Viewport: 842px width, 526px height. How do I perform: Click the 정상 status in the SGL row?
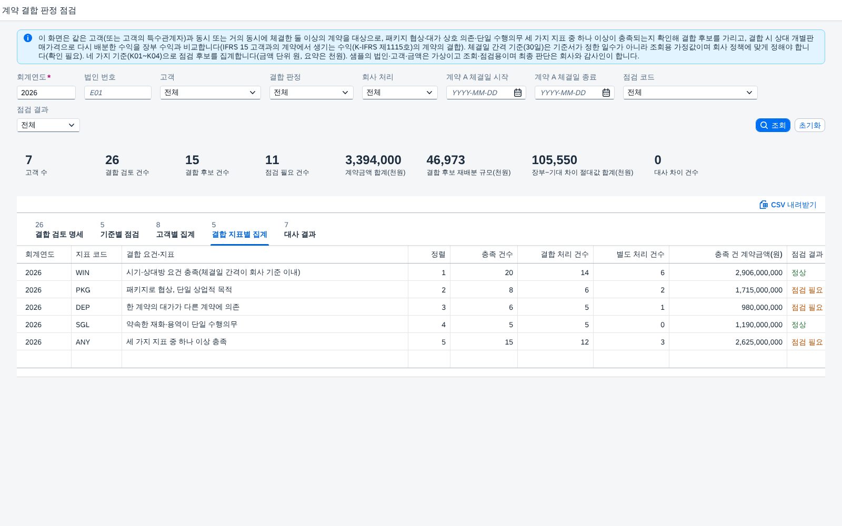pyautogui.click(x=798, y=325)
